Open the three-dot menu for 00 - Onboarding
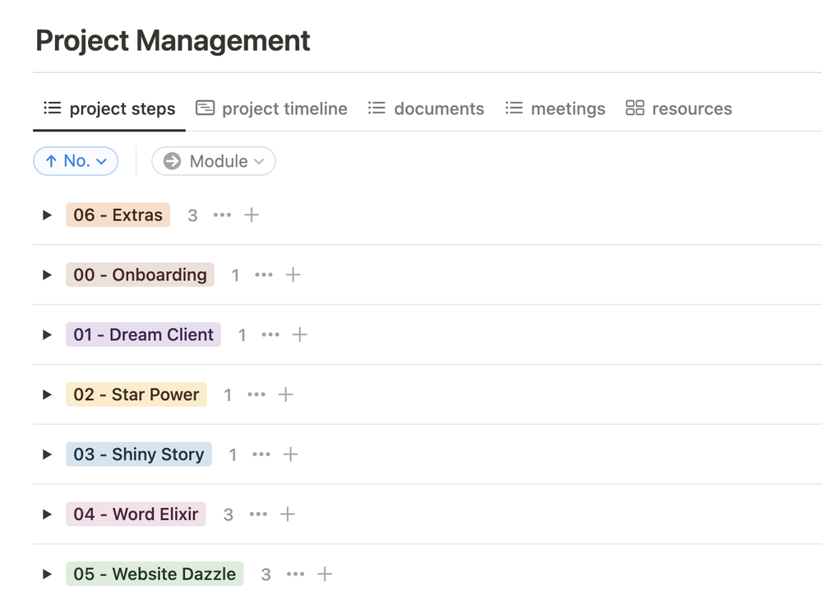Image resolution: width=822 pixels, height=614 pixels. (x=263, y=275)
